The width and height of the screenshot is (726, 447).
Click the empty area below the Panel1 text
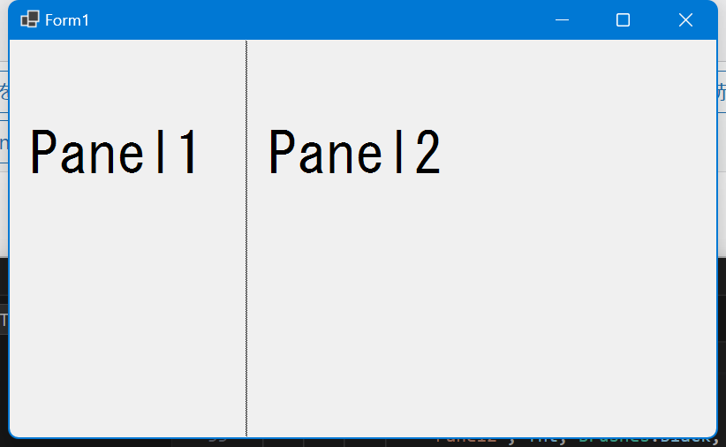[127, 306]
